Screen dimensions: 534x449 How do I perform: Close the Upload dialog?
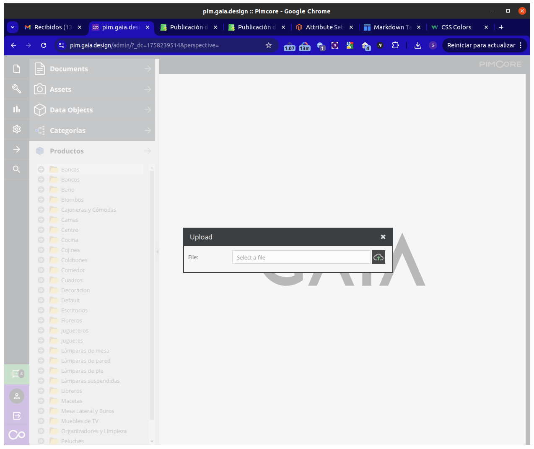click(383, 237)
